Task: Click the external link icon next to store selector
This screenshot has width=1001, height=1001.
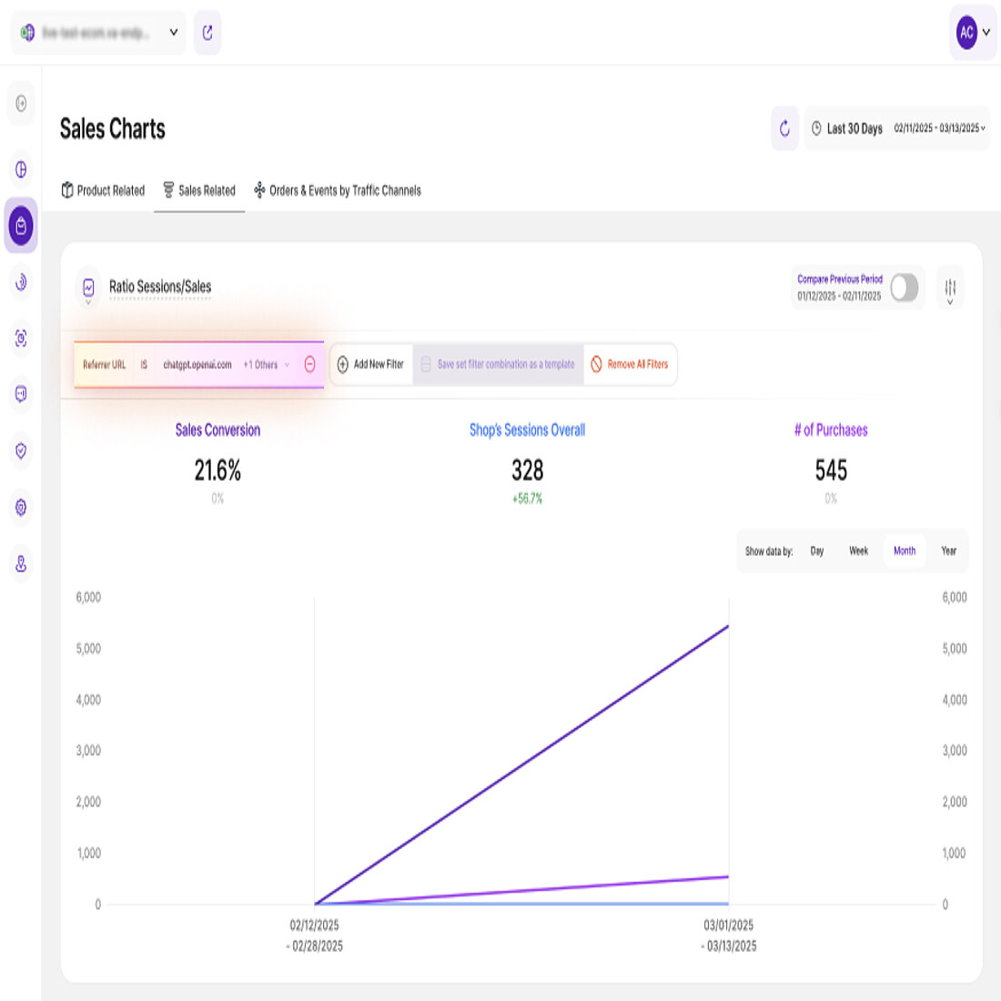Action: pyautogui.click(x=207, y=32)
